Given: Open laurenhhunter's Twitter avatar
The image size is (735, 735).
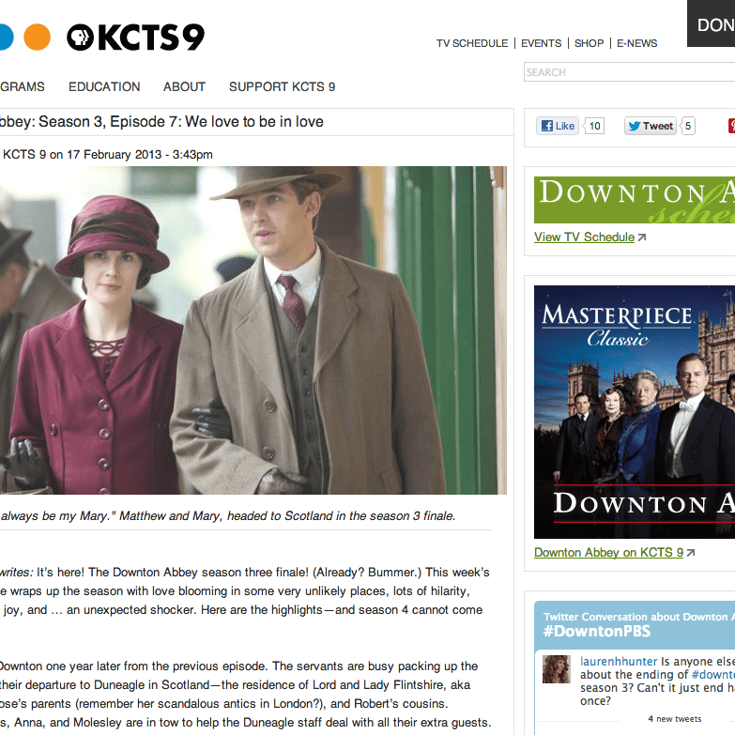Looking at the screenshot, I should [x=557, y=669].
